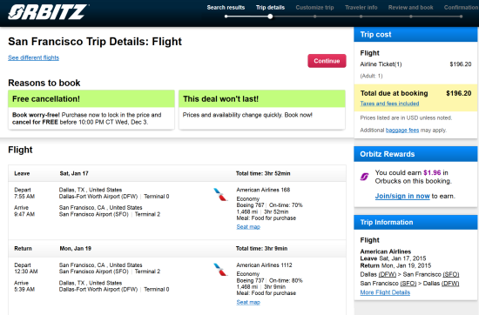The height and width of the screenshot is (315, 479).
Task: Click American Airlines logo for flight 1112
Action: coord(220,270)
